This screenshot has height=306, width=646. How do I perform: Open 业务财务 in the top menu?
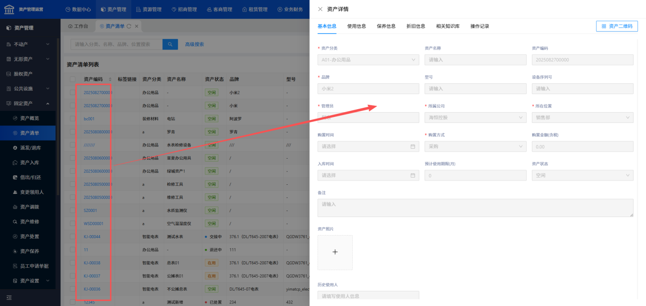(x=290, y=9)
